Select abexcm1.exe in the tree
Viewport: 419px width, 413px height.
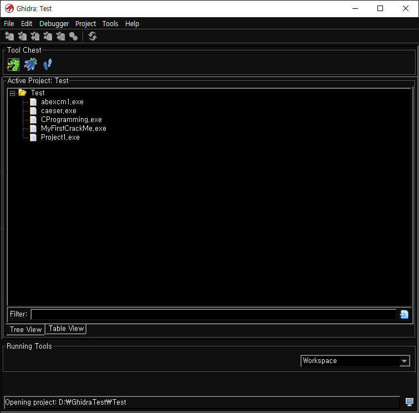click(62, 102)
